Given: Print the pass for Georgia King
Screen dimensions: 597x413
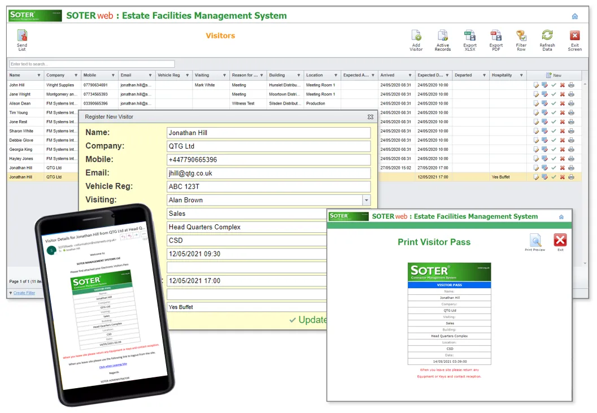Looking at the screenshot, I should [571, 149].
